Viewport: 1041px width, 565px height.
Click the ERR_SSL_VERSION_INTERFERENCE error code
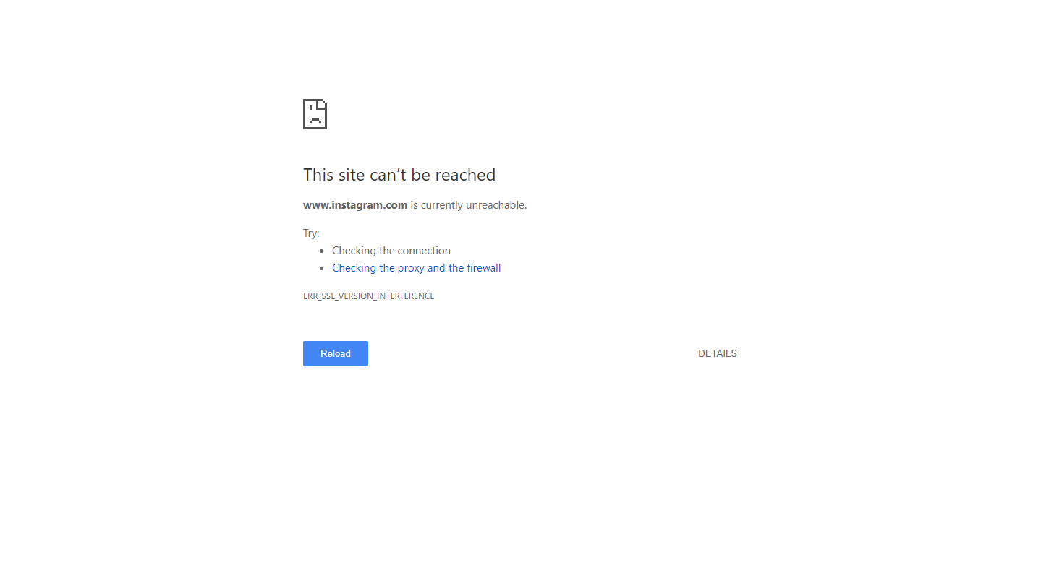369,296
